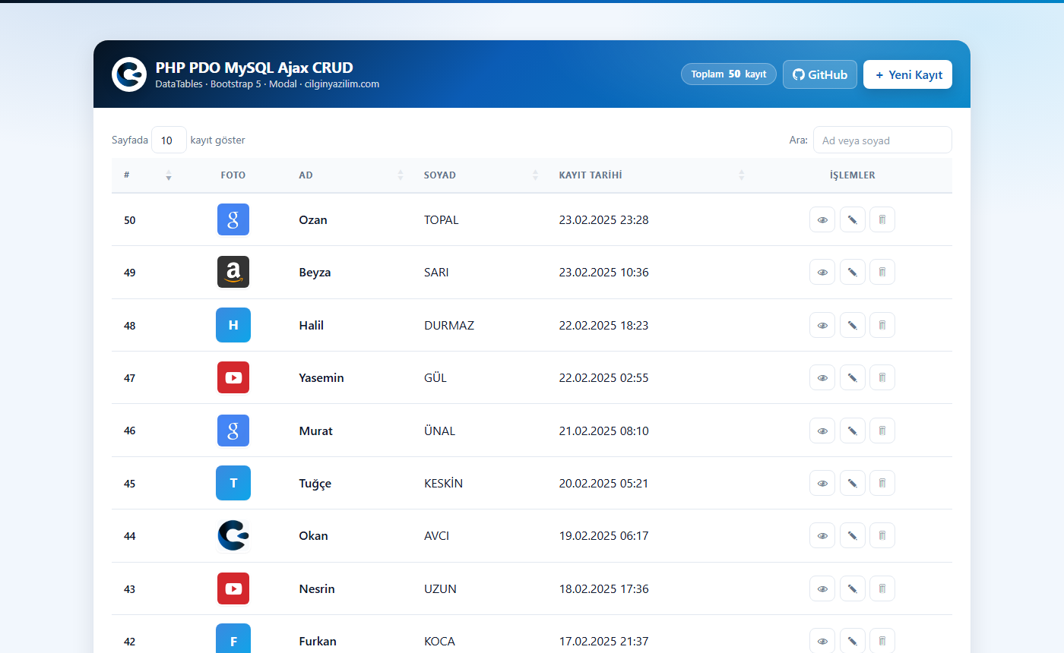The width and height of the screenshot is (1064, 653).
Task: Click surname KESKİN
Action: [443, 483]
